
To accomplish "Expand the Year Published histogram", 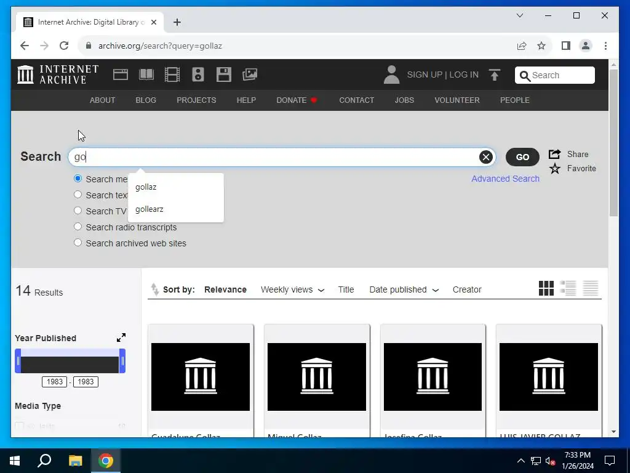I will pyautogui.click(x=121, y=338).
